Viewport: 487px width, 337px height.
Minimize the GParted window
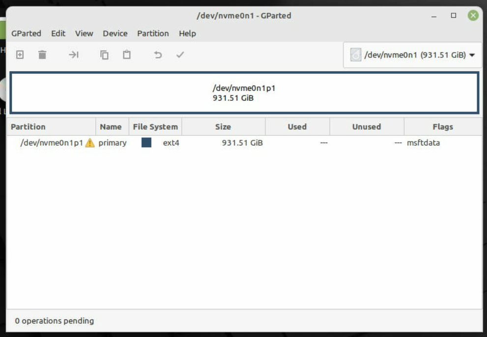coord(434,16)
